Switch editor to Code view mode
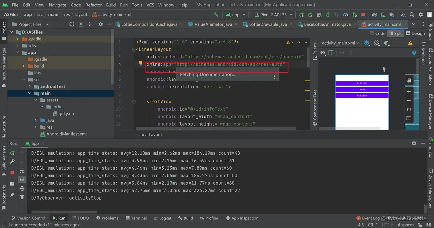Viewport: 434px width, 228px height. click(x=377, y=33)
